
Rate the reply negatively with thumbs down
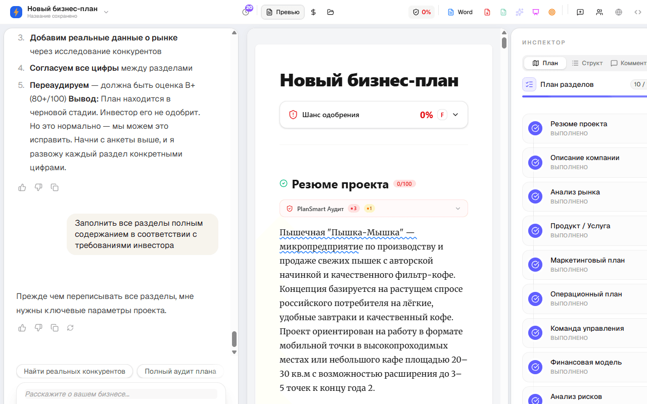pos(38,328)
